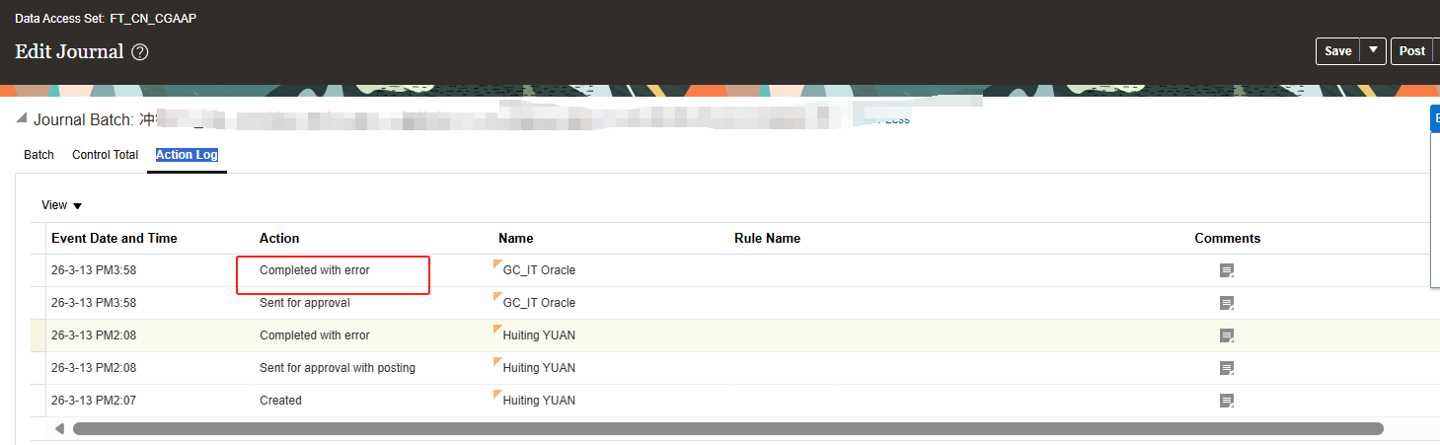The height and width of the screenshot is (445, 1440).
Task: Click the Rule Name column header
Action: coord(767,238)
